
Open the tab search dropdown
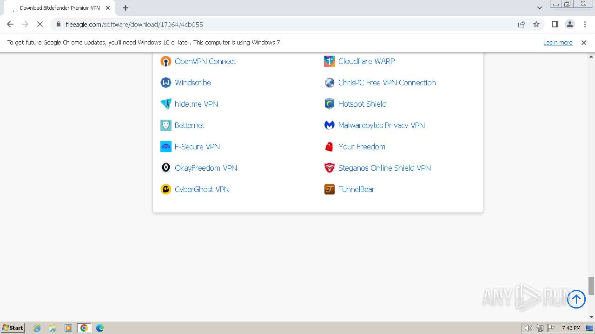click(540, 8)
